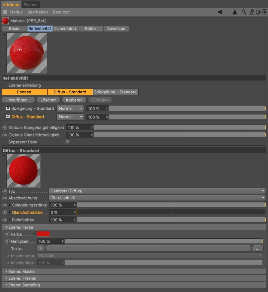Image resolution: width=268 pixels, height=292 pixels.
Task: Click the history back arrow icon
Action: pos(220,12)
